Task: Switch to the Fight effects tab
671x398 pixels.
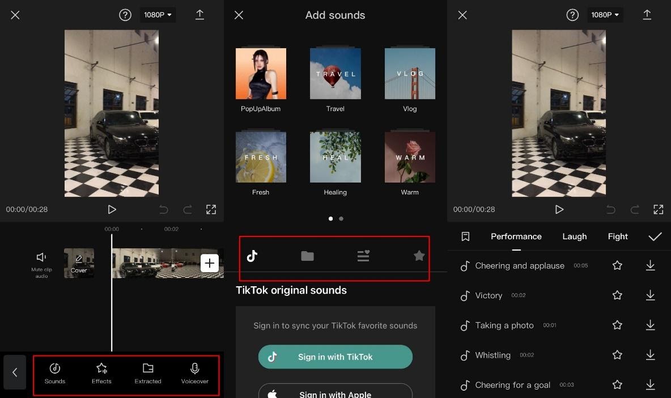Action: click(x=618, y=236)
